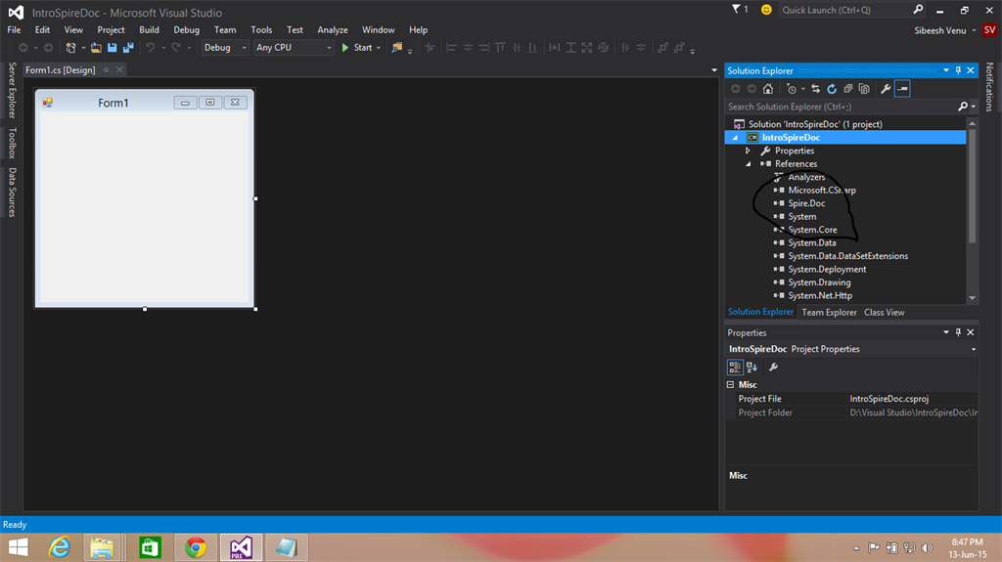The width and height of the screenshot is (1002, 562).
Task: Click Sync with Active Document icon
Action: coord(815,89)
